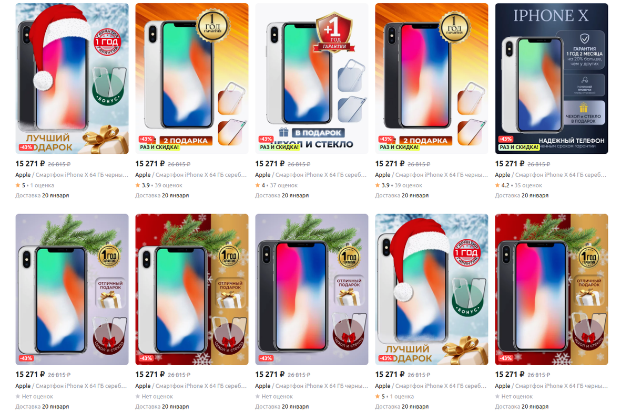Screen dimensions: 631x414
Task: Click green 'Бонус' badge on black Santa-hat iPhone
Action: click(108, 85)
